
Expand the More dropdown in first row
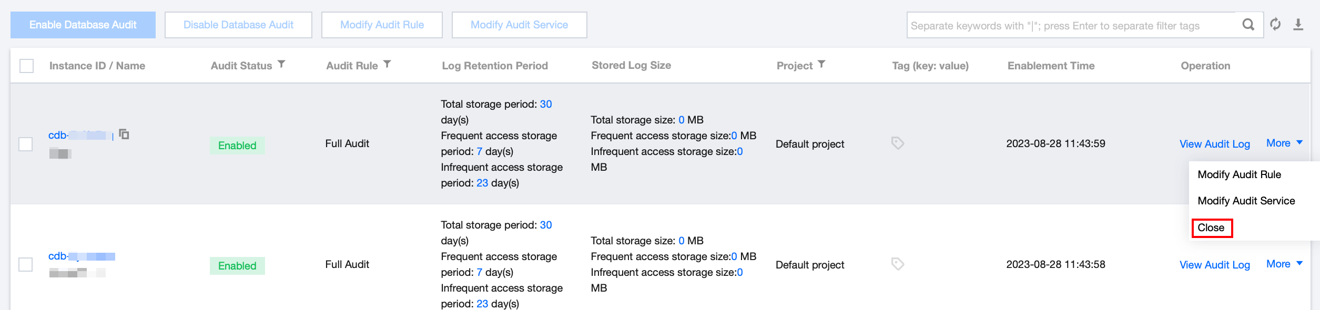(x=1284, y=143)
